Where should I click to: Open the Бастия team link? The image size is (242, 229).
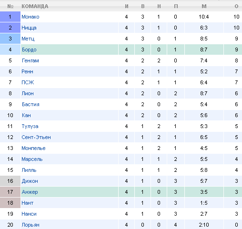(x=30, y=104)
